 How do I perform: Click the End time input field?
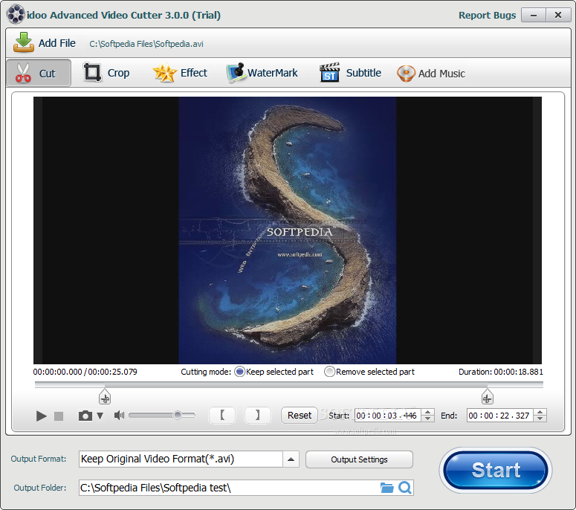pos(500,416)
